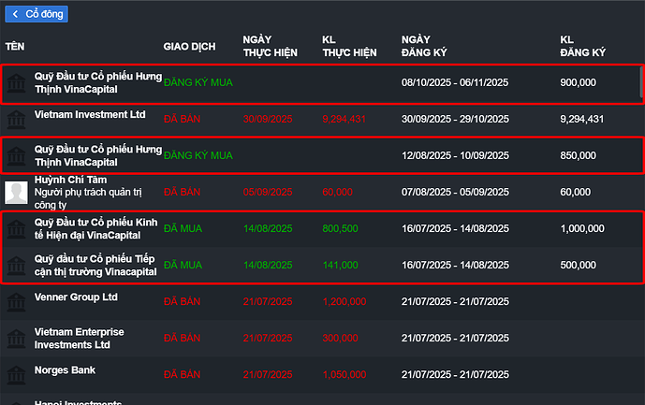The height and width of the screenshot is (405, 645).
Task: Select Quỹ đầu tư Cổ phiếu Tiếp cận thị trường Vinacapital
Action: point(95,266)
